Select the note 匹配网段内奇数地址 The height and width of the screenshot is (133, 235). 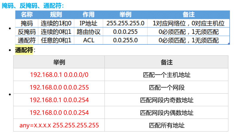(x=167, y=100)
